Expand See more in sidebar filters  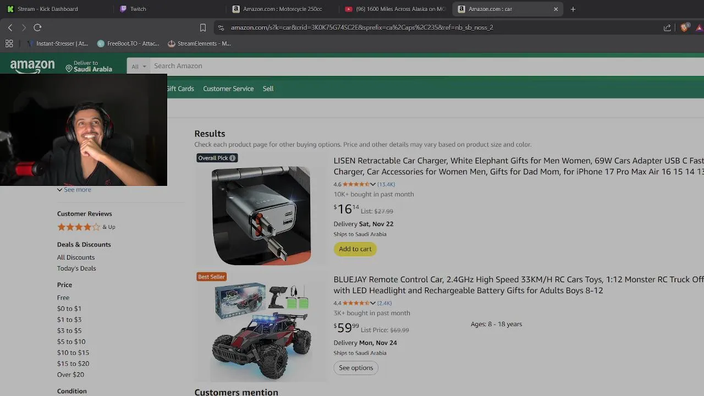click(74, 190)
